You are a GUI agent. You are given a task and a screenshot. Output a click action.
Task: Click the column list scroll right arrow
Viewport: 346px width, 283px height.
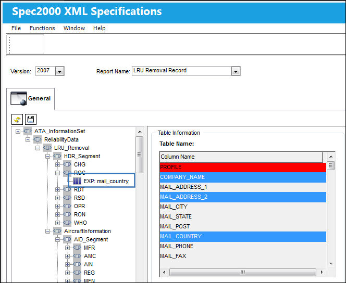coord(322,273)
